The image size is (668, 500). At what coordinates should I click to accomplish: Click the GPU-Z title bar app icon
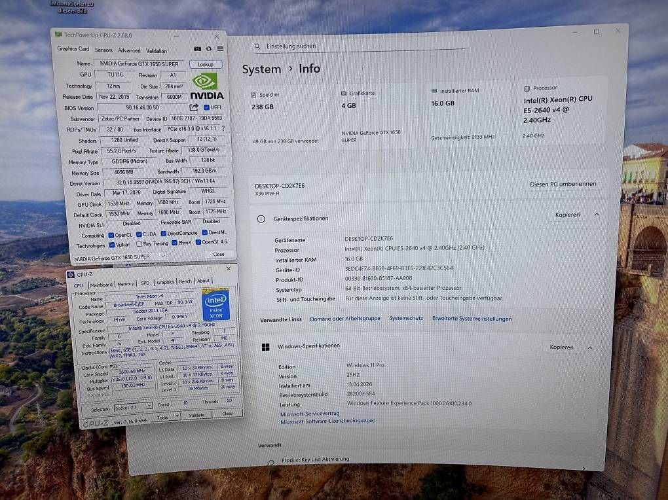point(58,35)
